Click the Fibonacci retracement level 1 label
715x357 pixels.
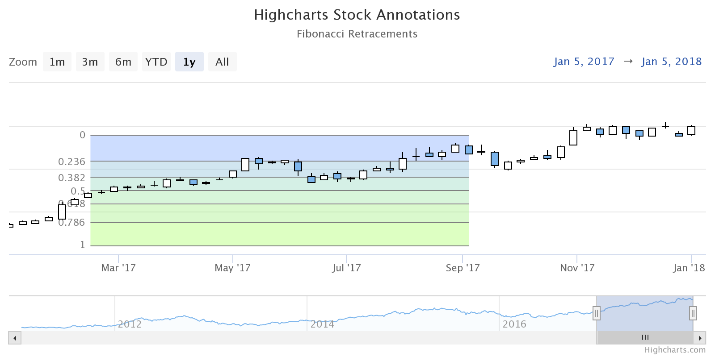point(82,245)
